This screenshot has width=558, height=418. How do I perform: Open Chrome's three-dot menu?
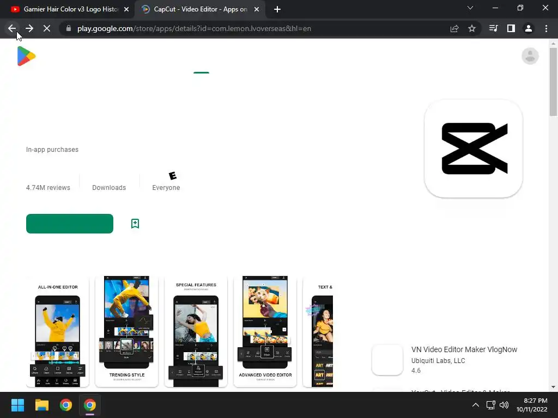546,28
